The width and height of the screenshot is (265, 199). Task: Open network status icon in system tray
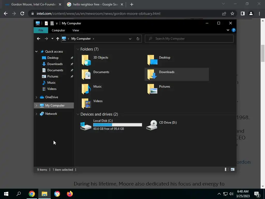225,194
